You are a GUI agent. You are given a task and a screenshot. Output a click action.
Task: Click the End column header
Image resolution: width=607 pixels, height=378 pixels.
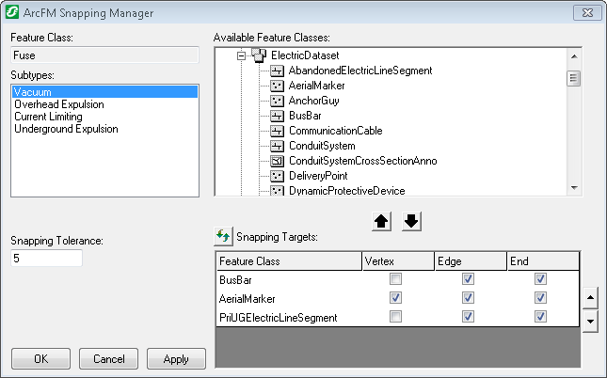tap(543, 261)
